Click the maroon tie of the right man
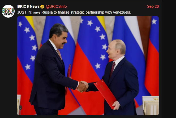The height and width of the screenshot is (118, 176). pyautogui.click(x=112, y=70)
